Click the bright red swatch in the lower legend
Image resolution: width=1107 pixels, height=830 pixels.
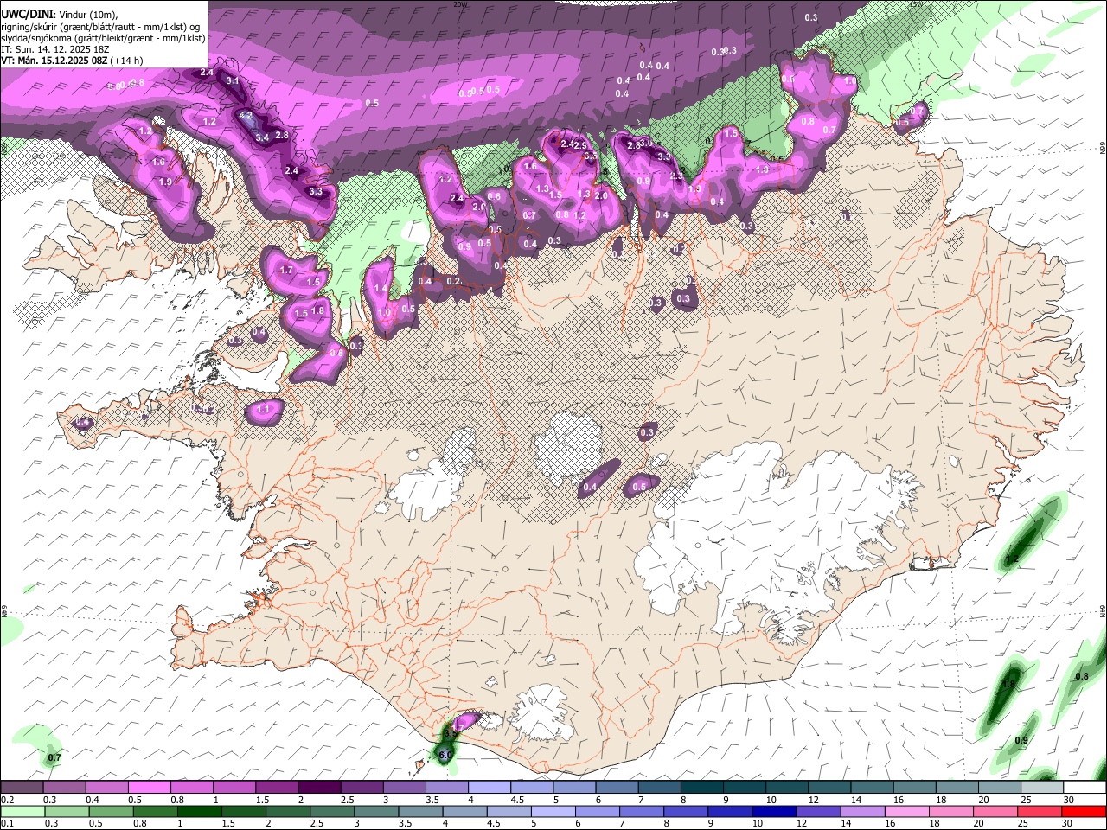point(1085,811)
